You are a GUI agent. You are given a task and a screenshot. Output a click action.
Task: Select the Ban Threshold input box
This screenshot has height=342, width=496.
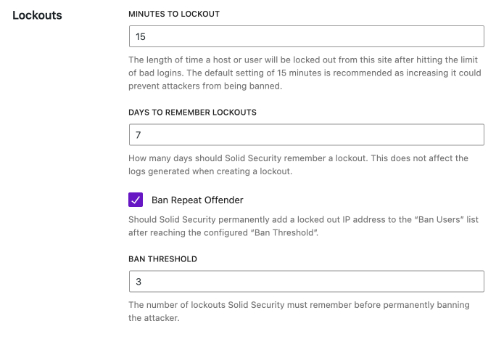pyautogui.click(x=306, y=282)
